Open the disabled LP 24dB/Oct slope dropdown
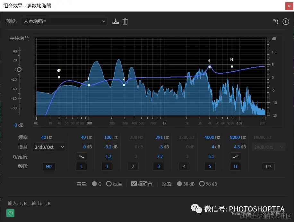294x222 pixels. [x=269, y=147]
